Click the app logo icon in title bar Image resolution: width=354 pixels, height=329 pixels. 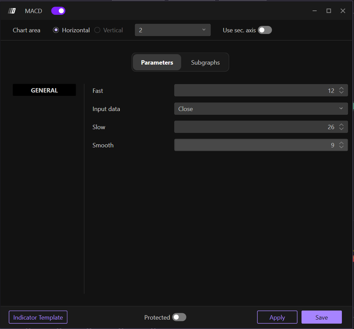(x=12, y=11)
